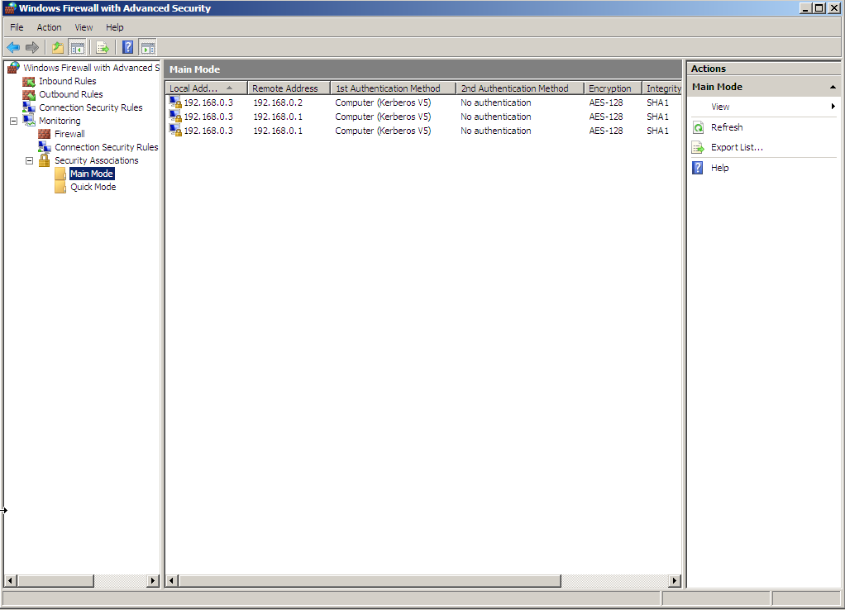The height and width of the screenshot is (610, 845).
Task: Select the Security Associations tree item
Action: 97,160
